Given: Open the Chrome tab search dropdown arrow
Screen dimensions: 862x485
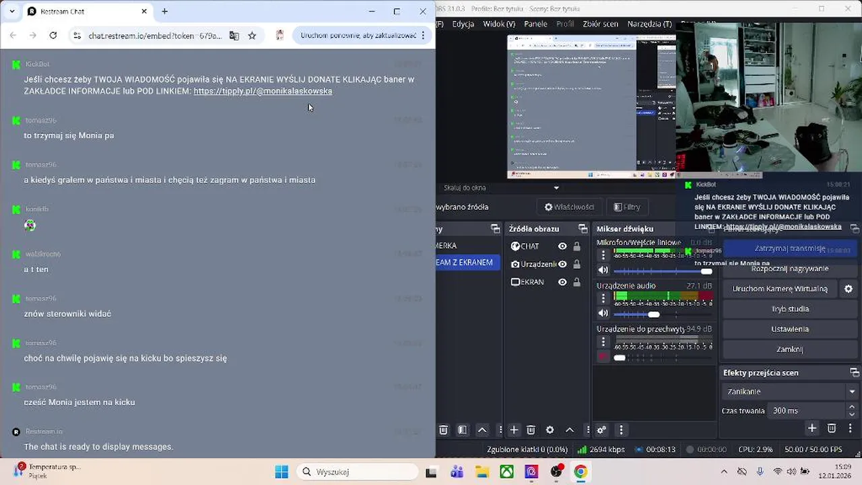Looking at the screenshot, I should point(11,11).
